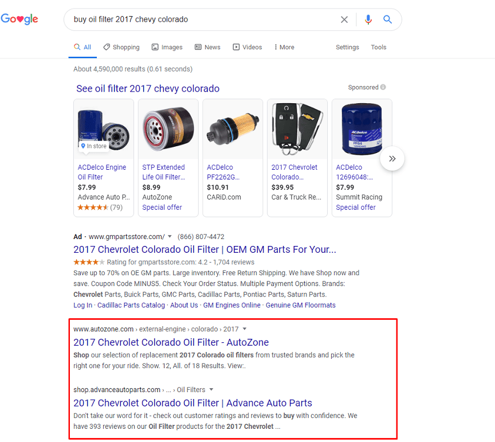Screen dimensions: 495x442
Task: Switch to the Images tab
Action: 167,47
